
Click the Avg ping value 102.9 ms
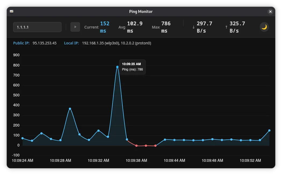135,27
